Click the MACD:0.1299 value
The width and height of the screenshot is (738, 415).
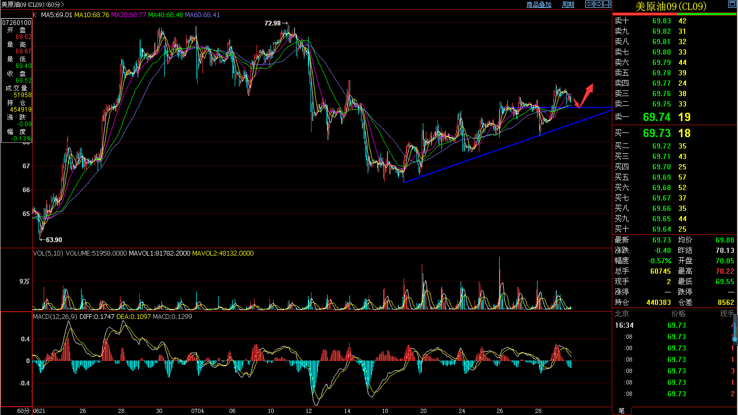coord(172,316)
